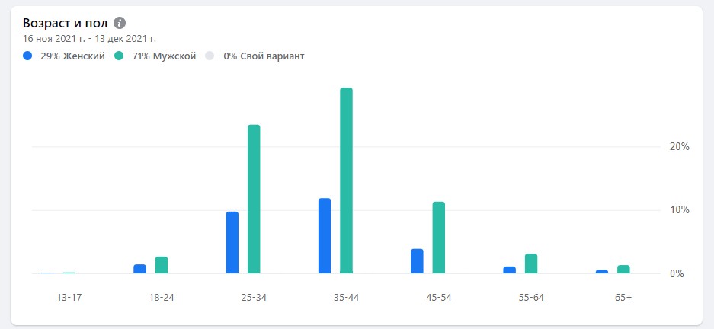Click the blue female bar for 45-54

pyautogui.click(x=417, y=260)
